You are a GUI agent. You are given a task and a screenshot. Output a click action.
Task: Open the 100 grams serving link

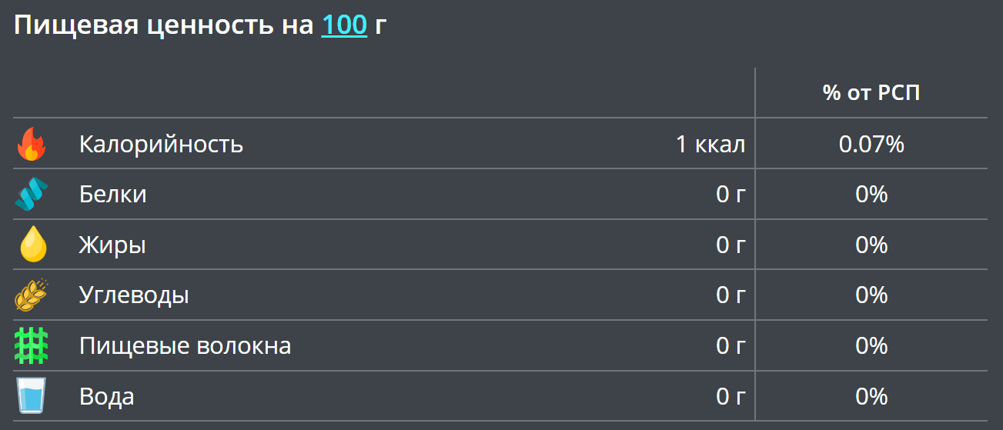[x=344, y=25]
